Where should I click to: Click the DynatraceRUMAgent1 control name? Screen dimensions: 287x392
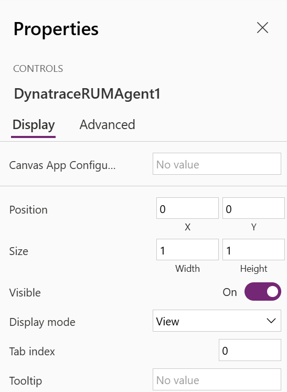(87, 94)
